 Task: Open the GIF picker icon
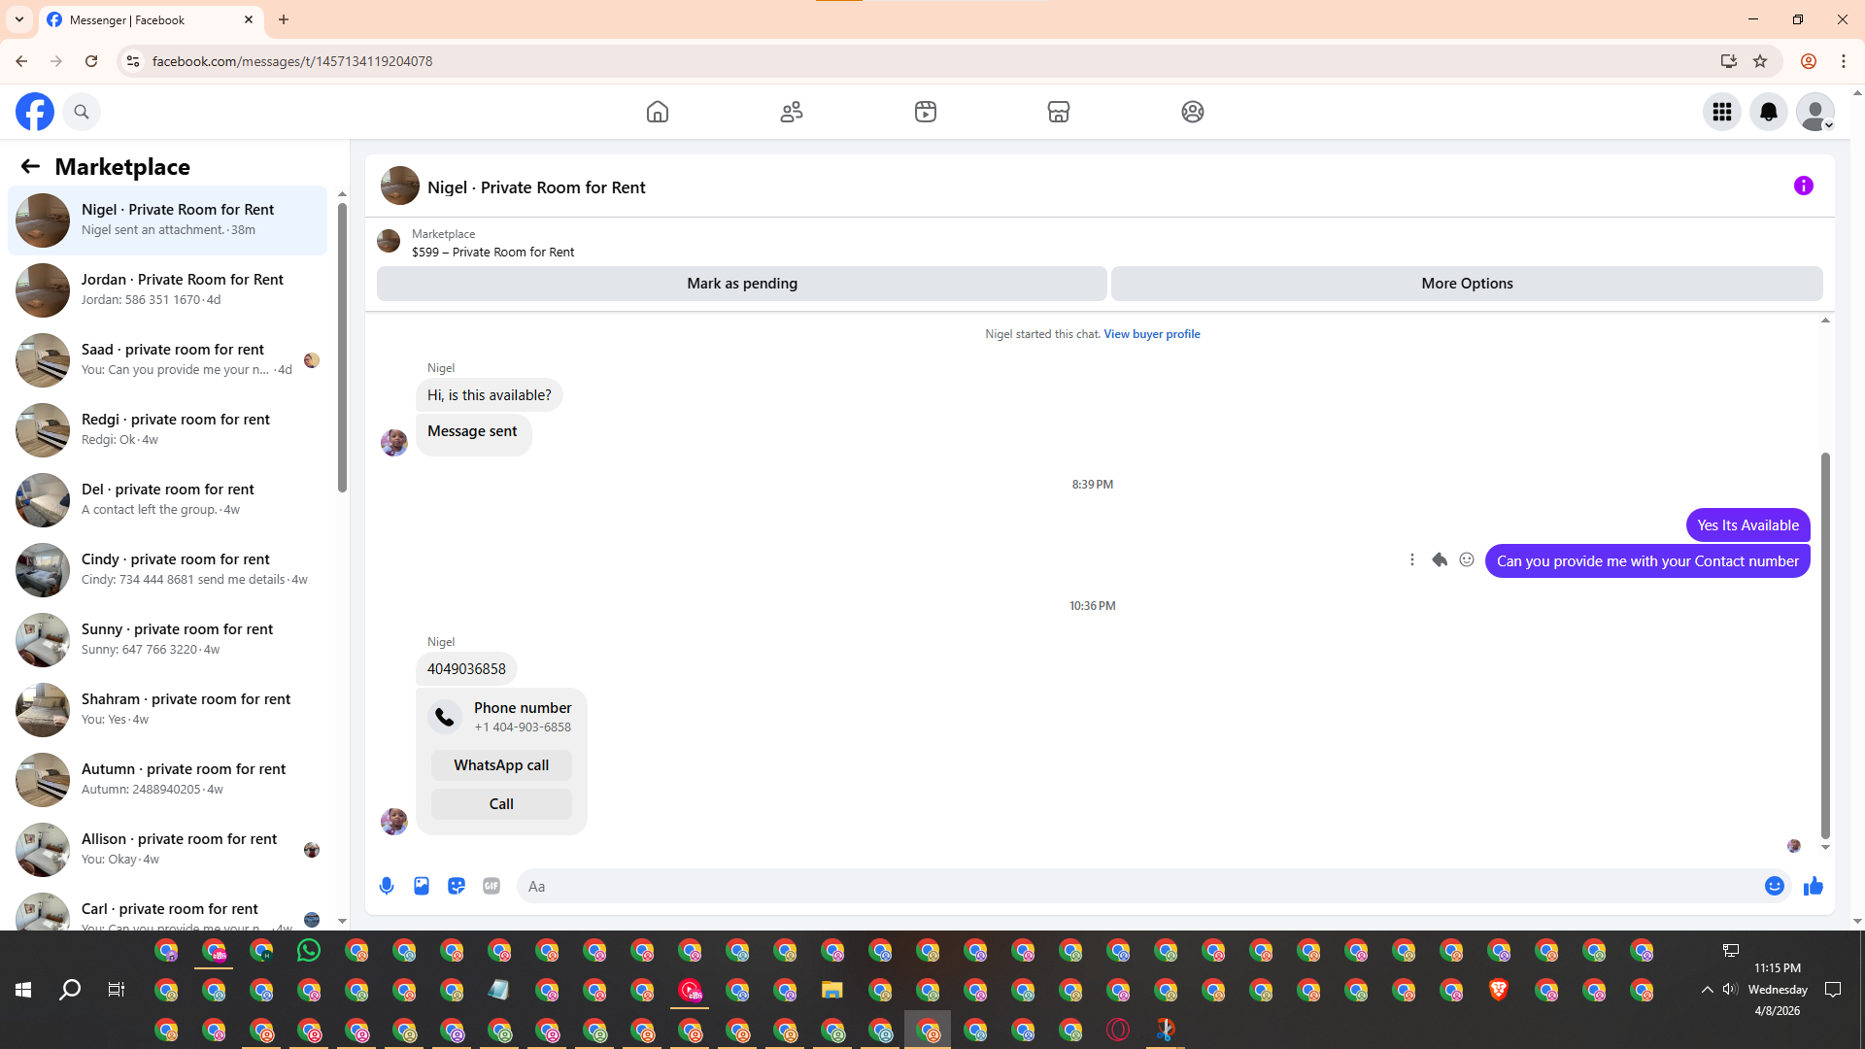point(492,886)
